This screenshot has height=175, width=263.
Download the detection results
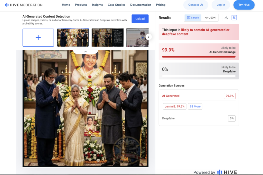click(x=226, y=18)
